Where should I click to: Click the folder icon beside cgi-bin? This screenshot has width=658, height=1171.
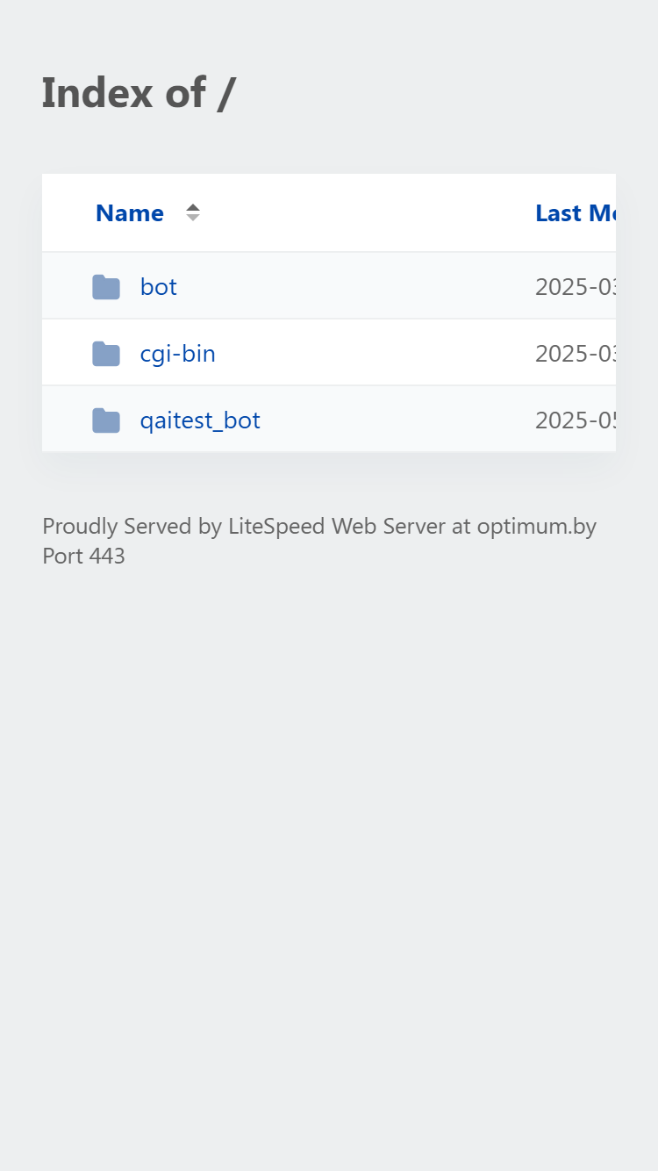106,354
